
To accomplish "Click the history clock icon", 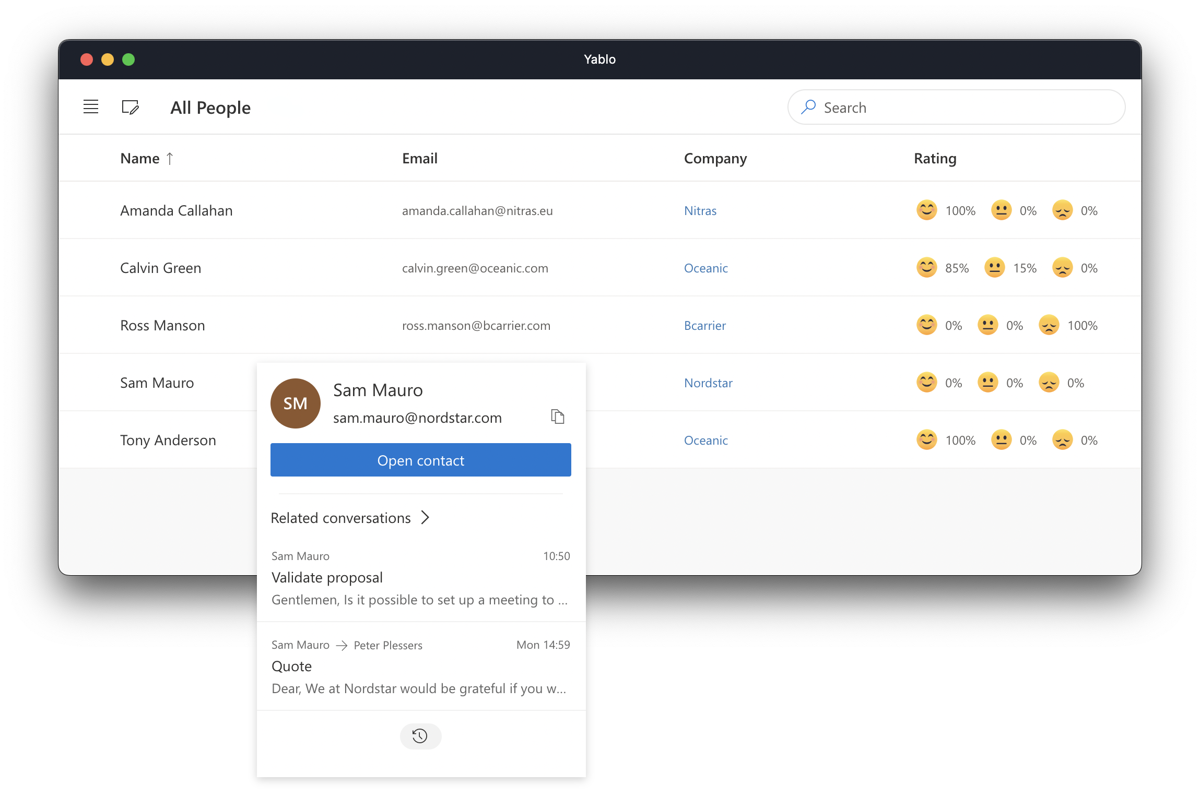I will tap(420, 736).
